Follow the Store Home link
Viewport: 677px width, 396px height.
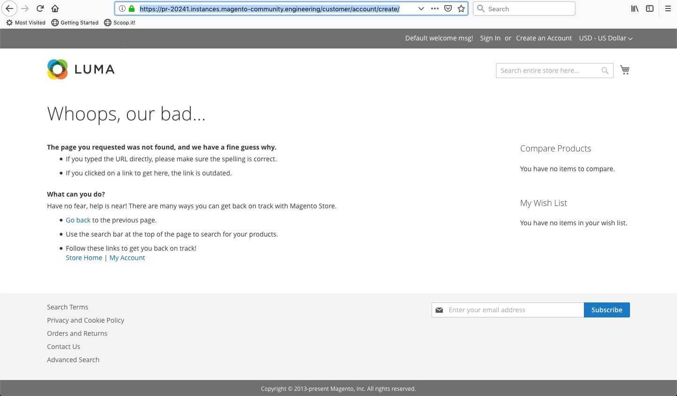[x=84, y=258]
